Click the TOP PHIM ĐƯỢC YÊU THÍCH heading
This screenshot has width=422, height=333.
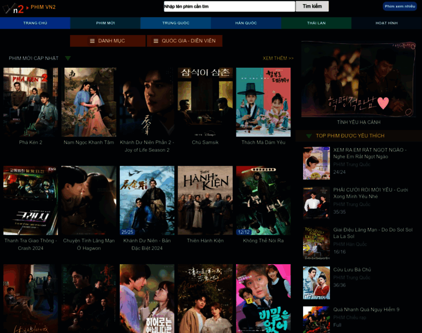coord(350,136)
